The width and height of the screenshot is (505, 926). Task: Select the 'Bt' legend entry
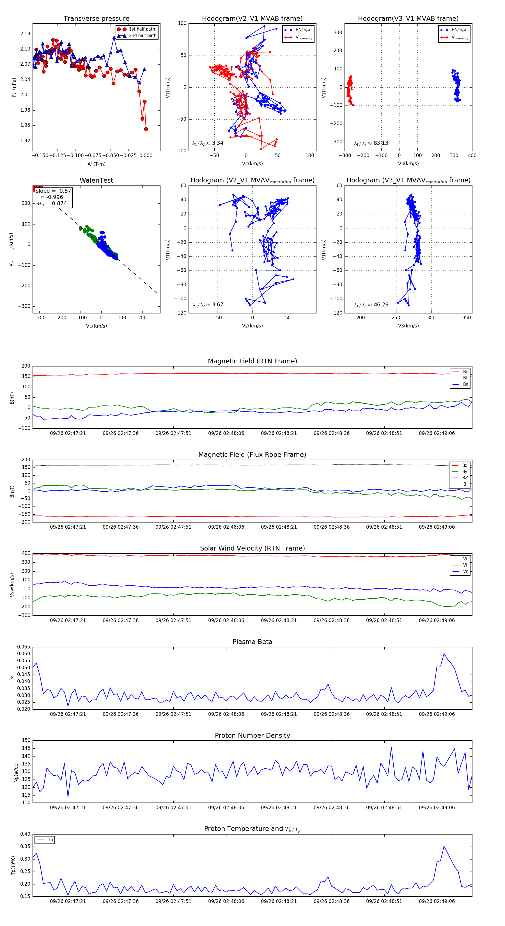460,378
